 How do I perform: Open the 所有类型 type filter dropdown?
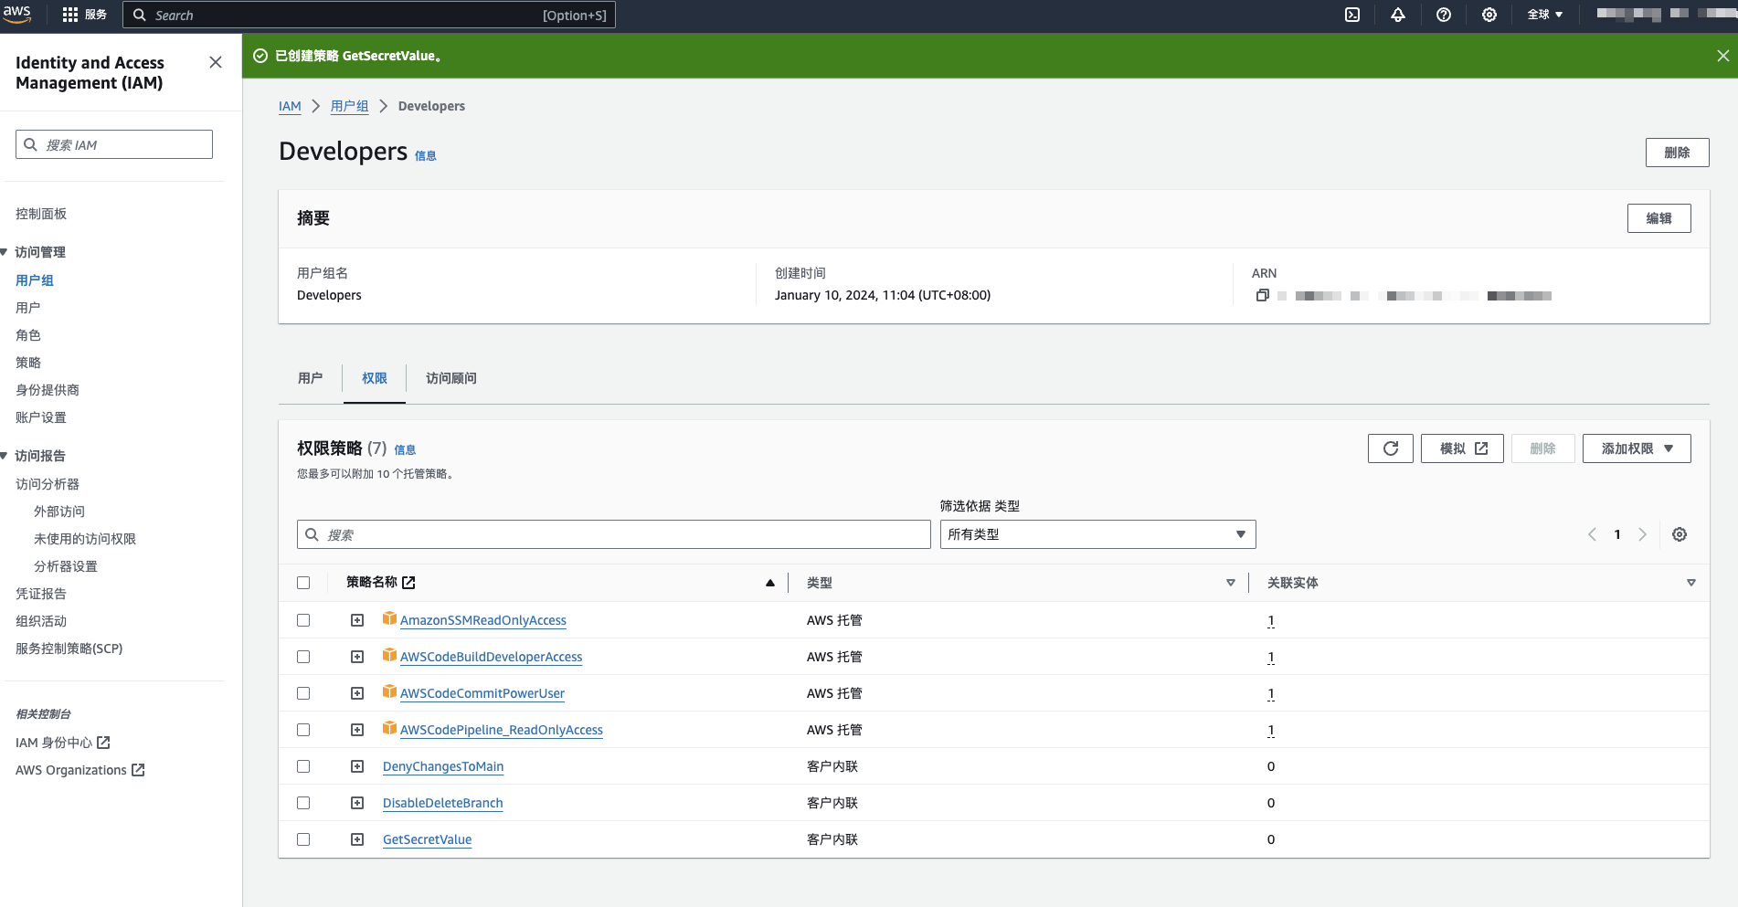(1097, 534)
